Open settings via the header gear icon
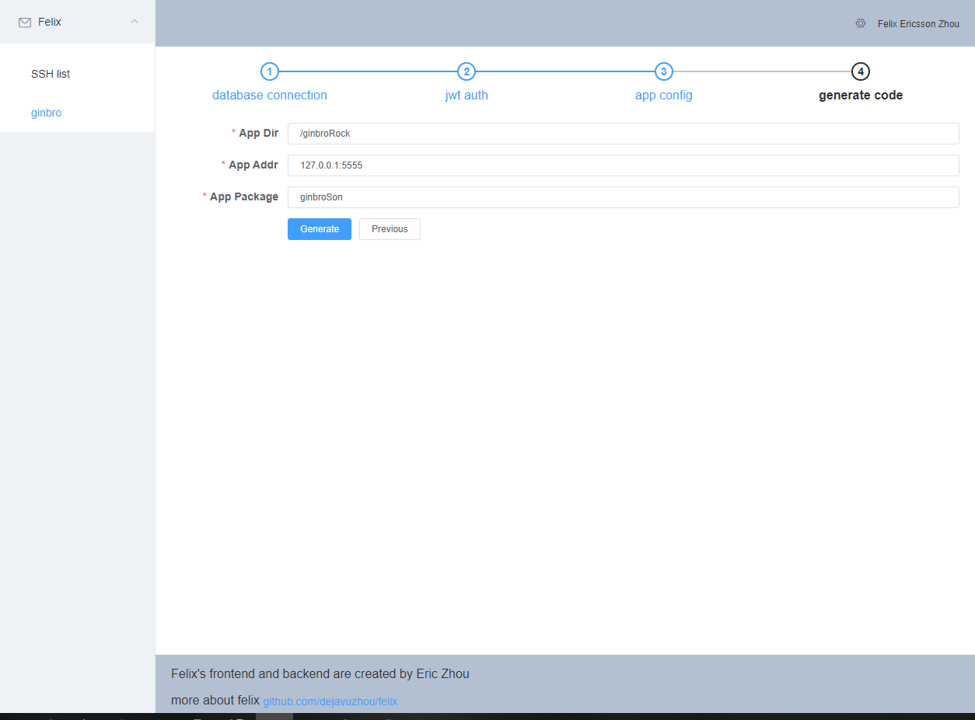Image resolution: width=975 pixels, height=720 pixels. [860, 23]
